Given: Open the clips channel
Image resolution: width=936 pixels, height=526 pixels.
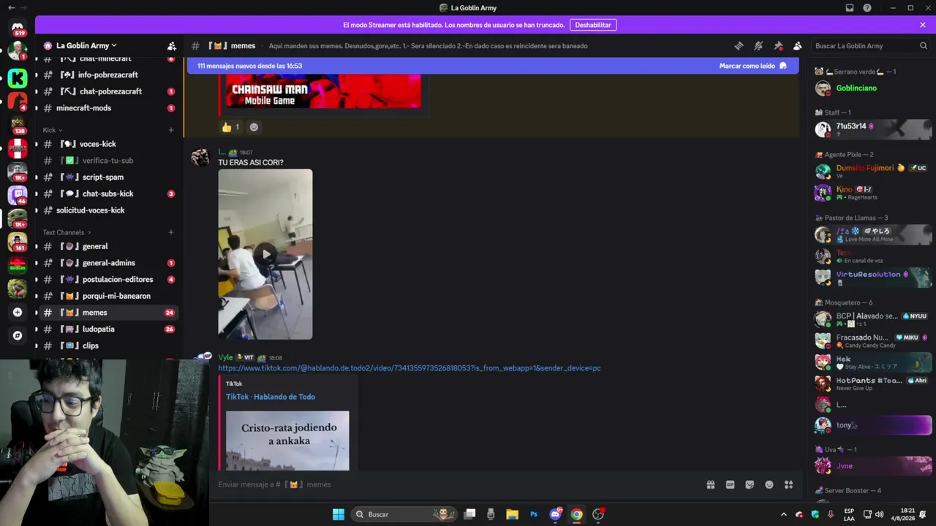Looking at the screenshot, I should coord(108,346).
